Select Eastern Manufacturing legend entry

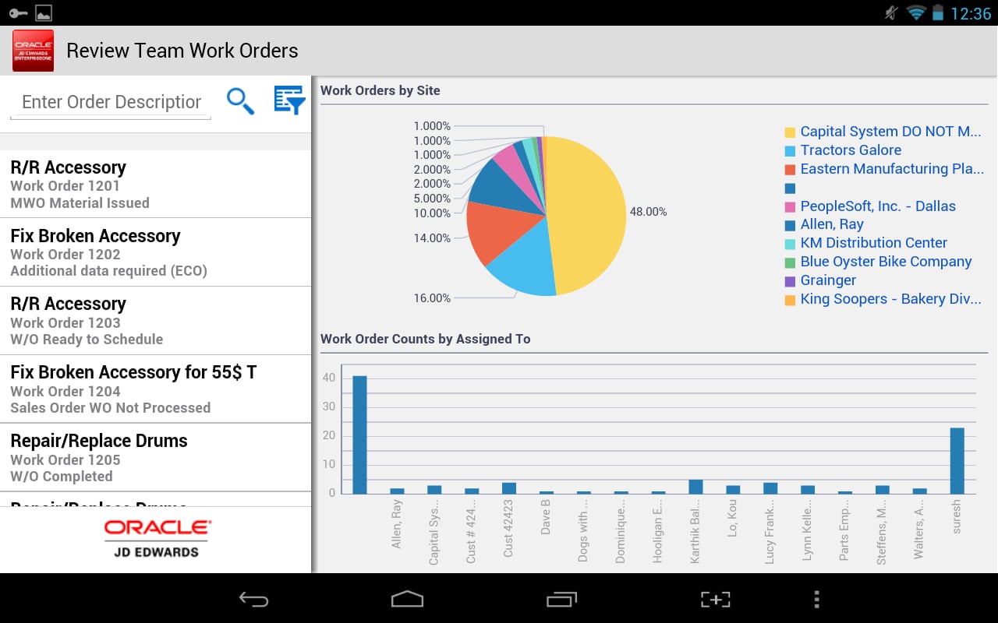point(892,169)
